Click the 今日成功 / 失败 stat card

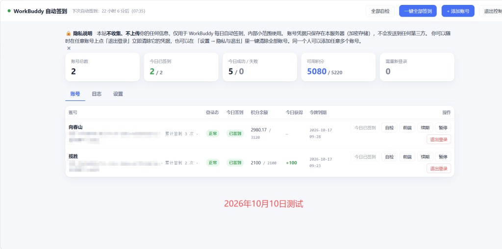coord(260,67)
